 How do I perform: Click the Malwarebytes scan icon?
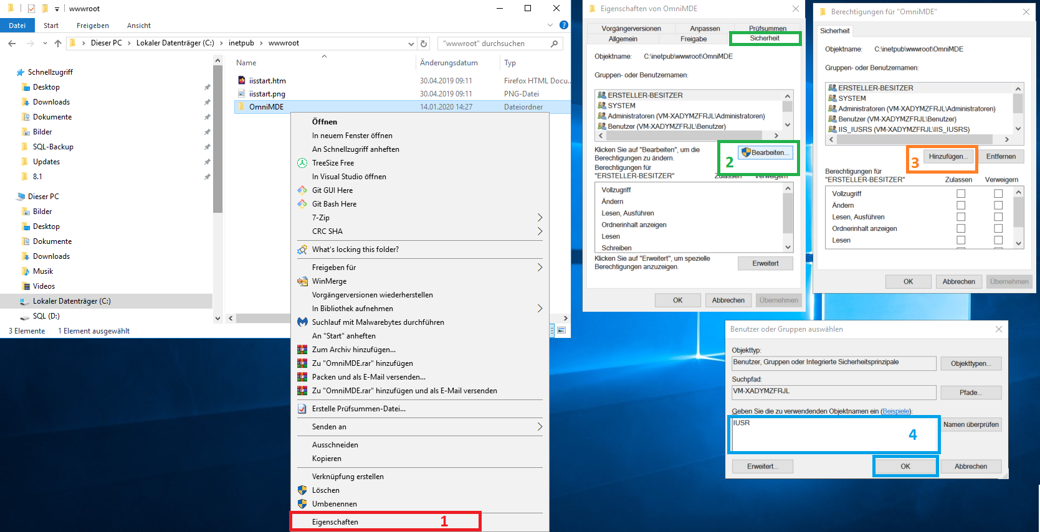coord(302,322)
